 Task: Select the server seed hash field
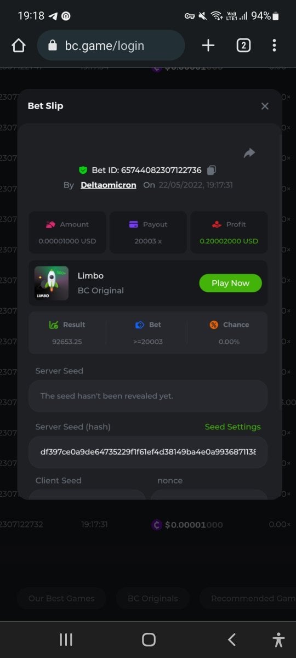click(148, 452)
